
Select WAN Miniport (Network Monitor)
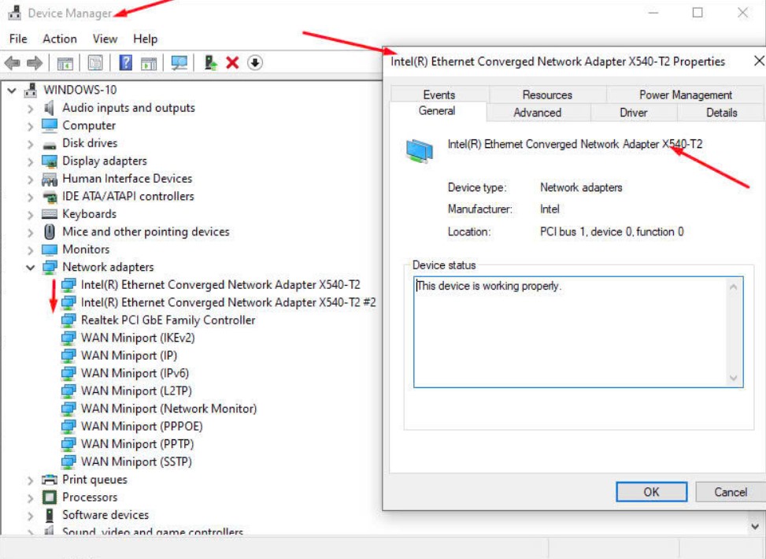pyautogui.click(x=168, y=409)
